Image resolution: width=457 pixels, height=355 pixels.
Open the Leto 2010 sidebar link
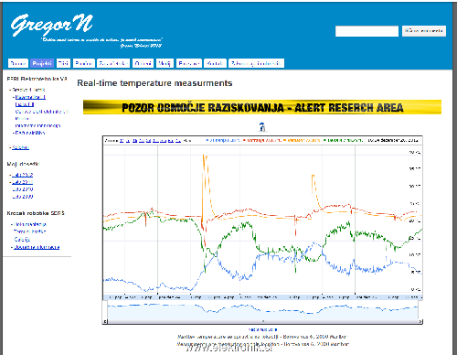[x=22, y=189]
